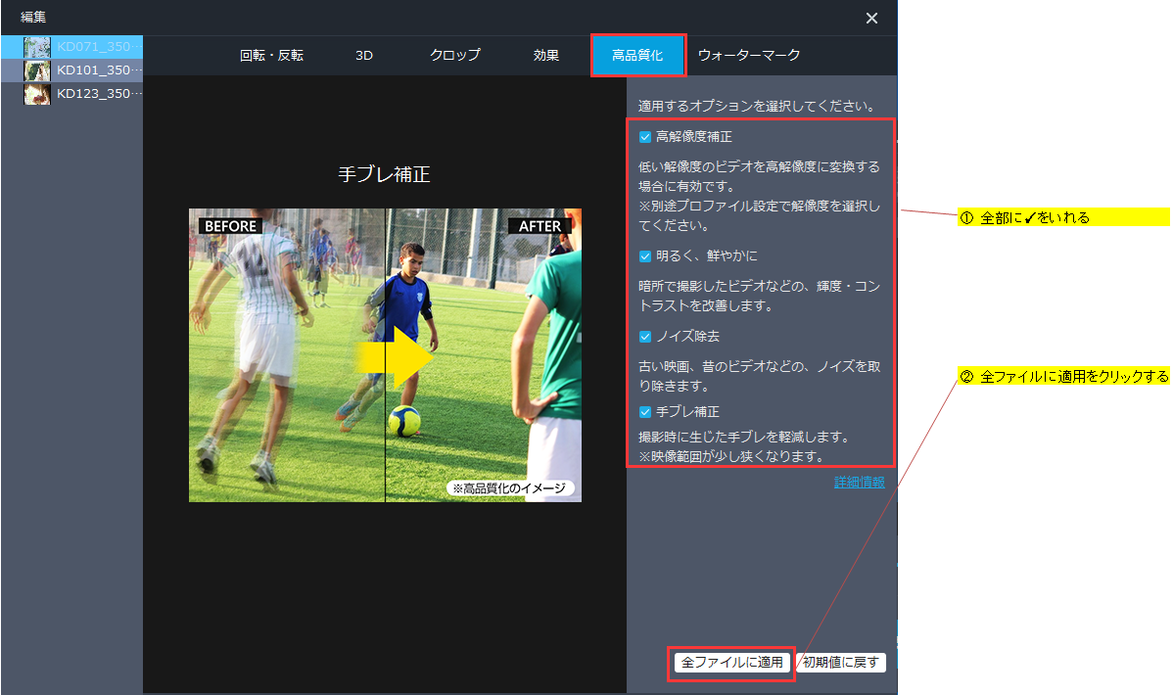Image resolution: width=1173 pixels, height=695 pixels.
Task: Click the 撮影時に生じた手ブレ description text
Action: (x=743, y=446)
